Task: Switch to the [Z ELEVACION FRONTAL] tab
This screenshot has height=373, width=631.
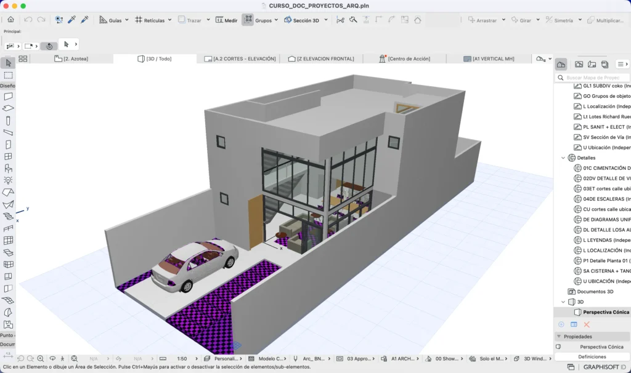Action: [321, 58]
